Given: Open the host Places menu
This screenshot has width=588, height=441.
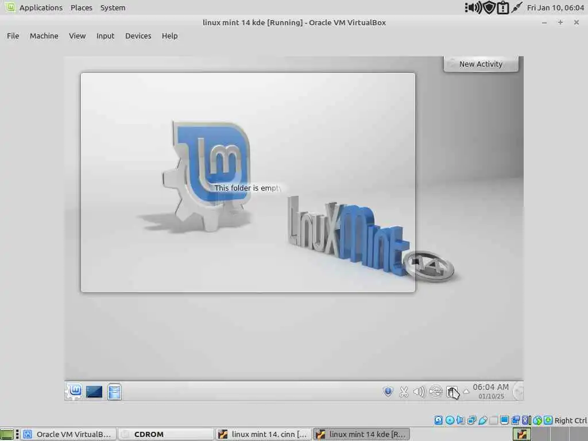Looking at the screenshot, I should point(82,7).
